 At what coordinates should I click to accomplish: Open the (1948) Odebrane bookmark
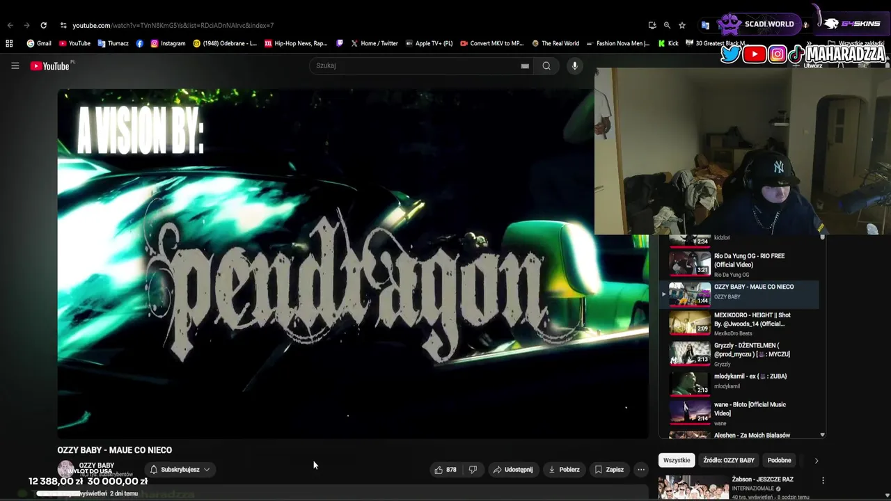225,43
